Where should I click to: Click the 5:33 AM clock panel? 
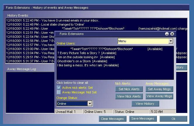pyautogui.click(x=162, y=111)
